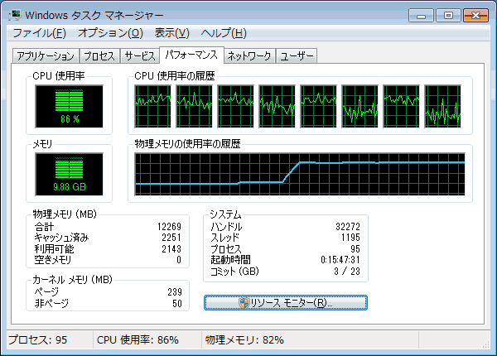497x356 pixels.
Task: Open the ファイル(F) menu
Action: 39,33
